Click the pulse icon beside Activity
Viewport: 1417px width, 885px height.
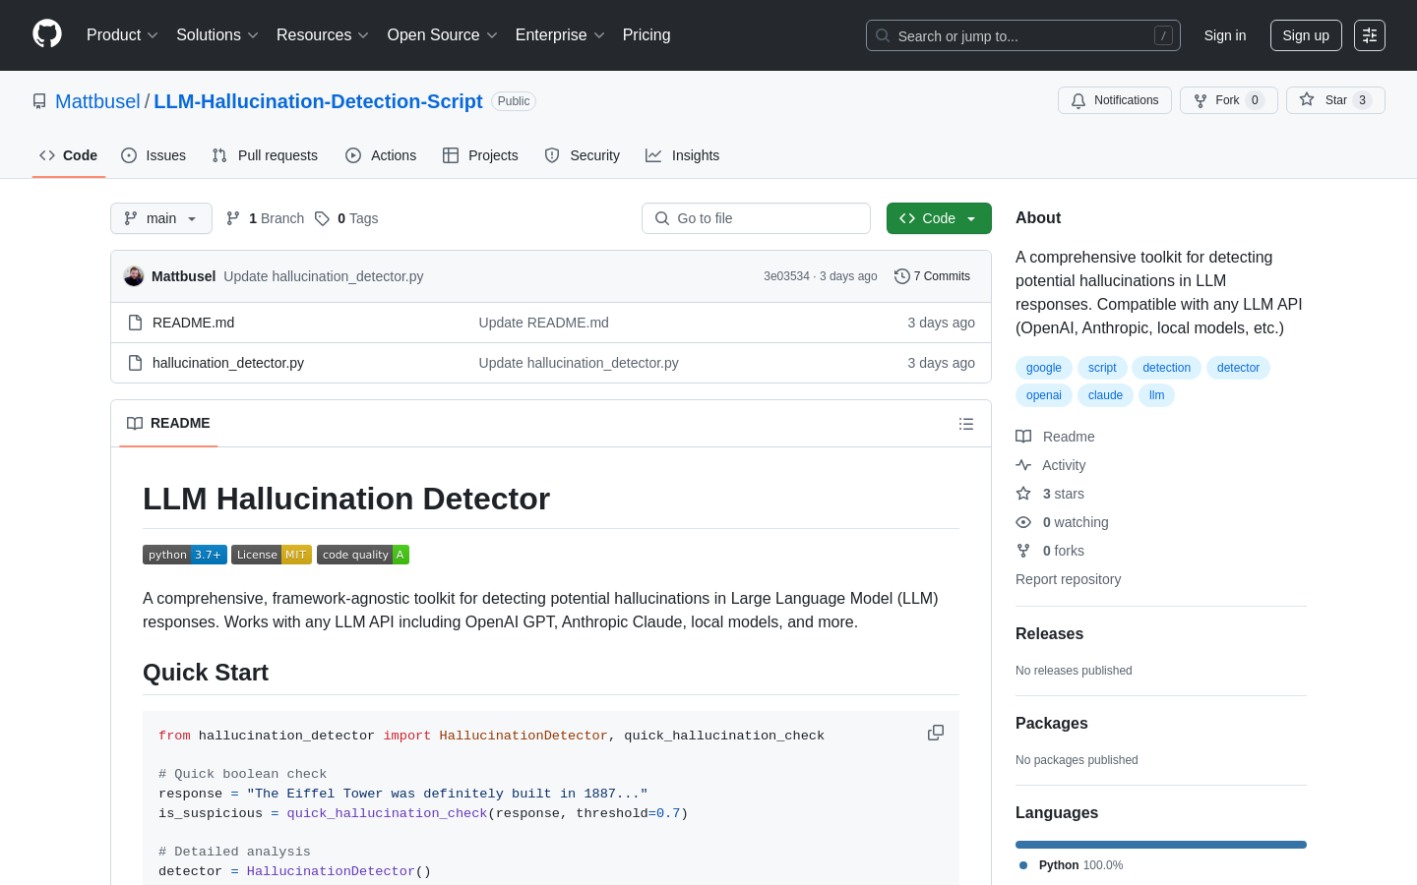pos(1023,465)
